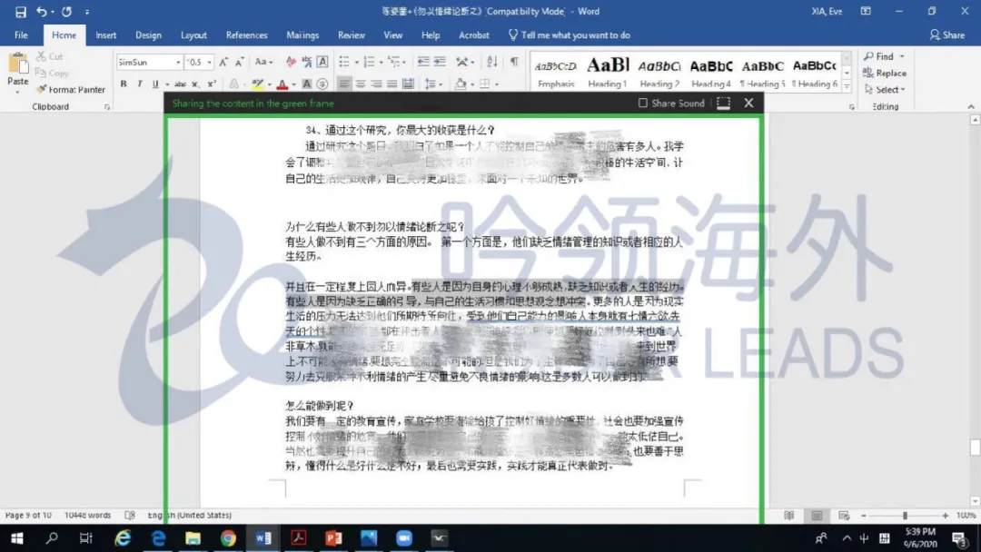The height and width of the screenshot is (552, 981).
Task: Select the Center alignment icon
Action: click(x=359, y=83)
